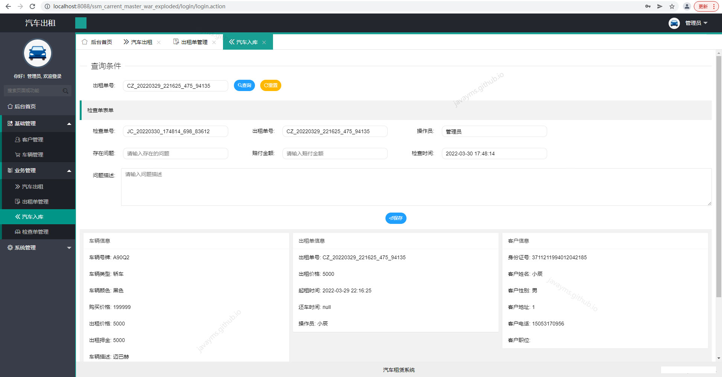The image size is (722, 377).
Task: Click the 保存 save button
Action: point(396,218)
